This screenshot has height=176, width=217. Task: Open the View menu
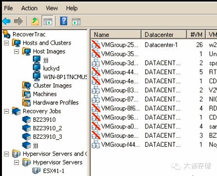(x=52, y=8)
